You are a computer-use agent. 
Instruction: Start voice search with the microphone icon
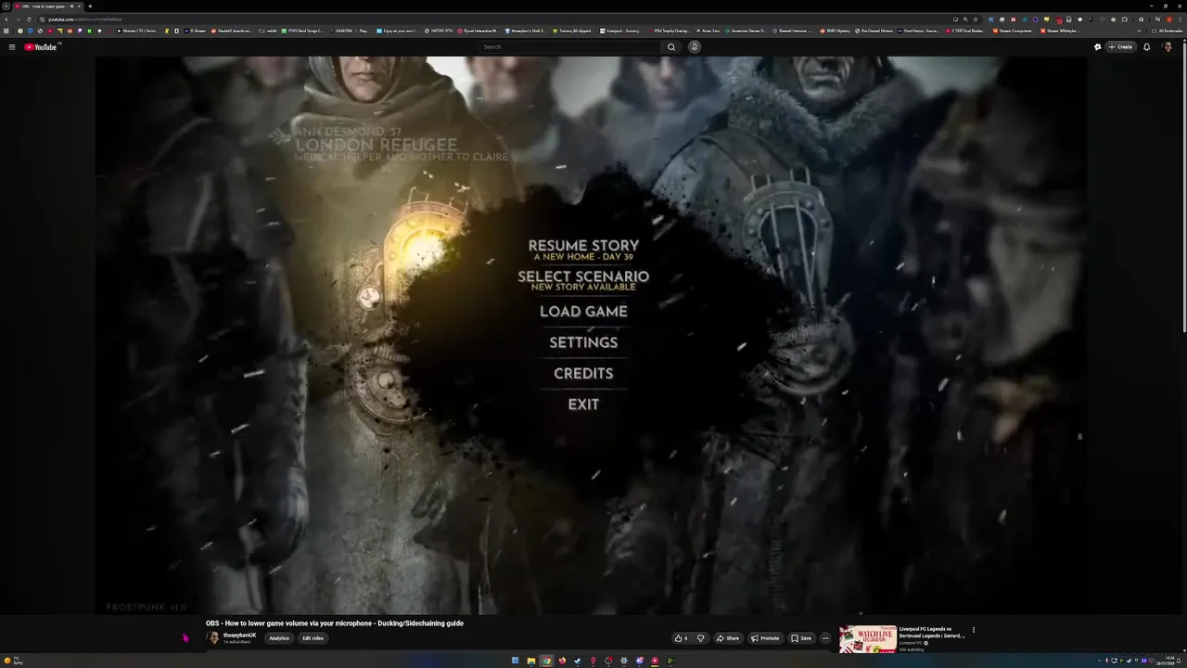694,47
